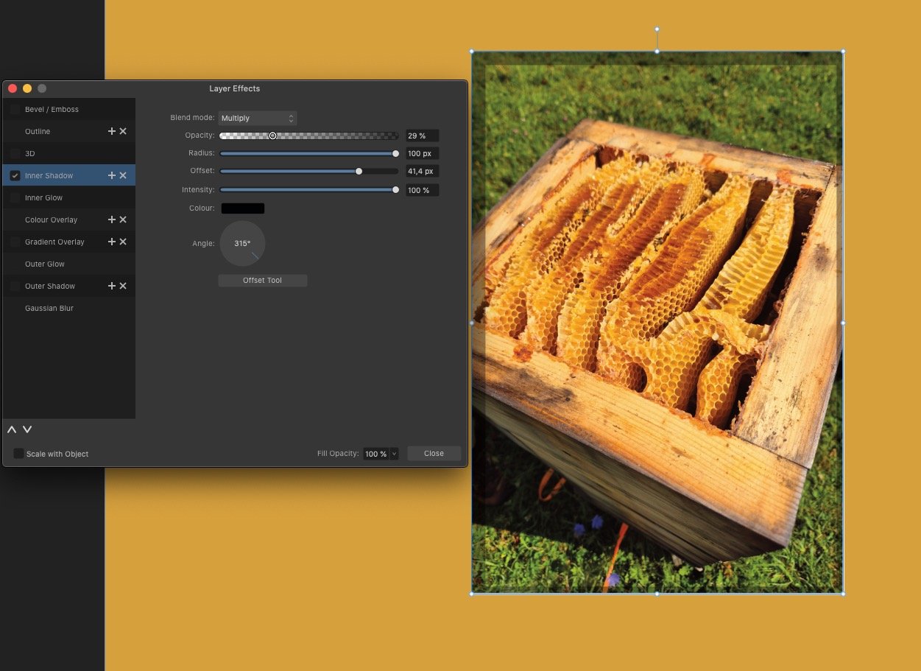Toggle the Scale with Object checkbox

18,454
